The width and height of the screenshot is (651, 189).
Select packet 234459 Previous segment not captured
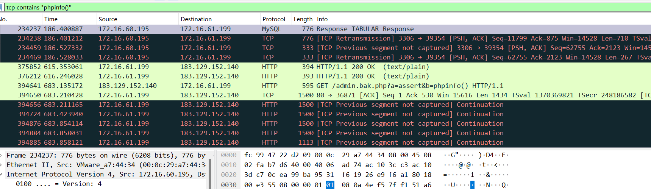(x=325, y=48)
